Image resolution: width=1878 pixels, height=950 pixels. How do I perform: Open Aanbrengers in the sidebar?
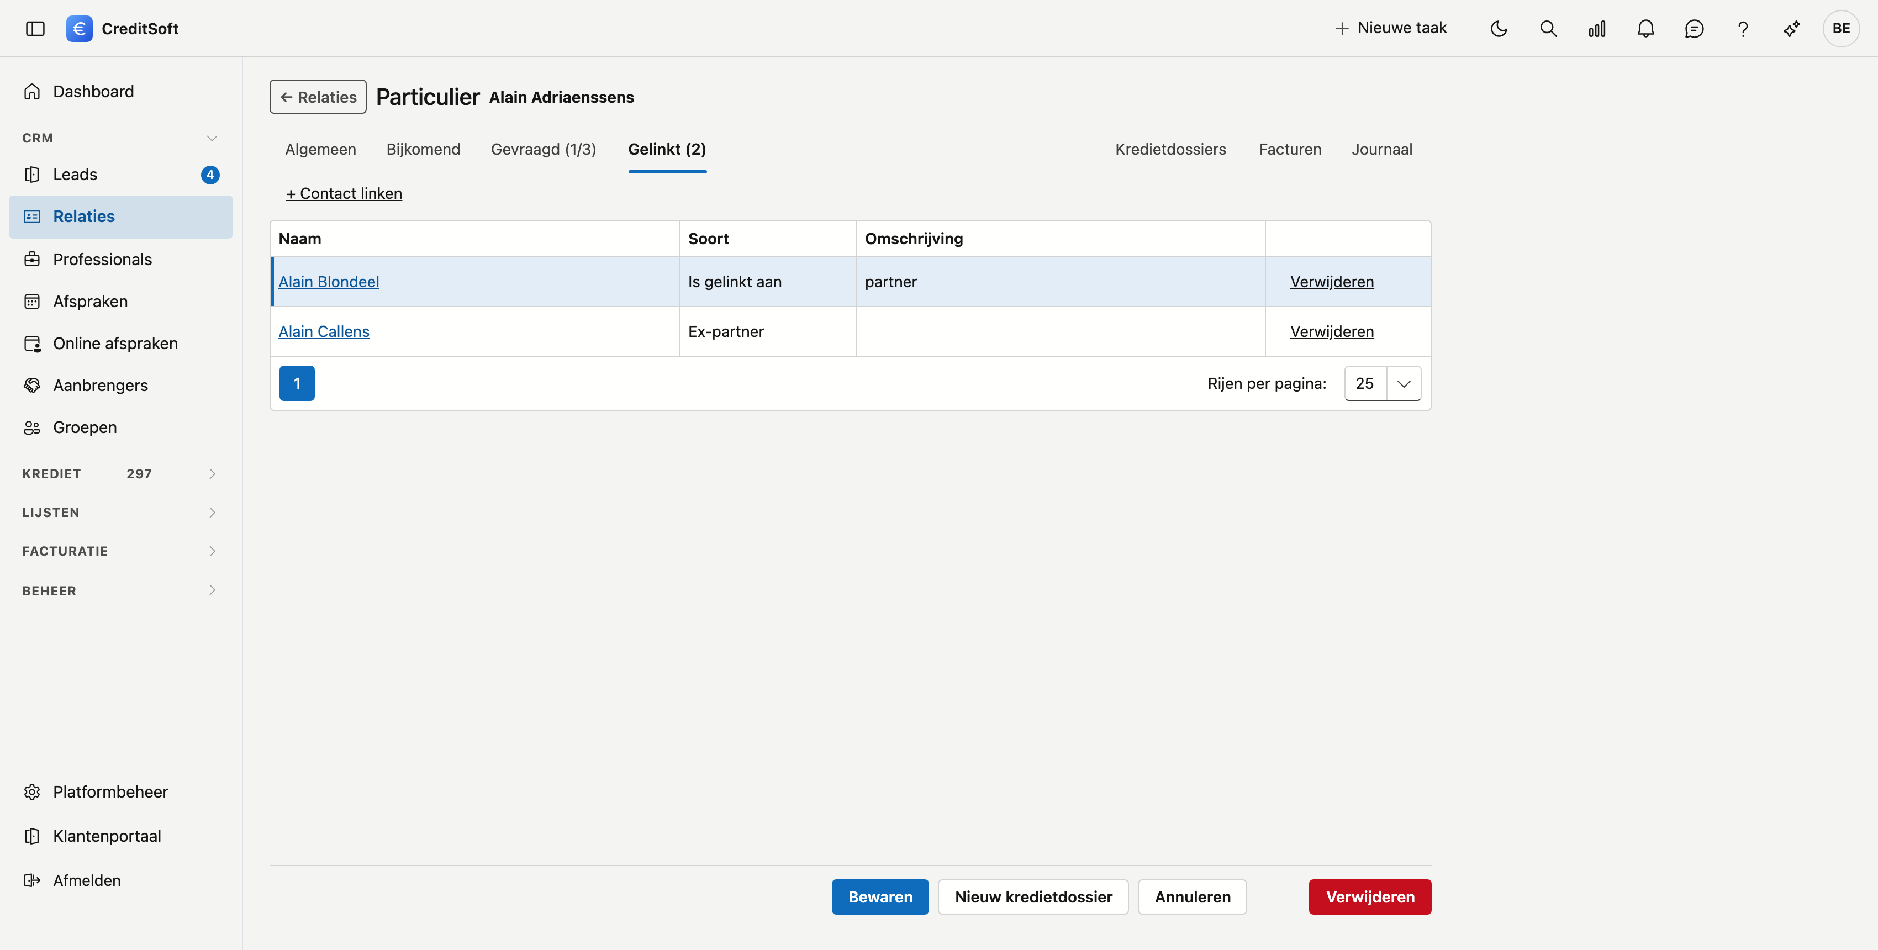click(x=121, y=385)
